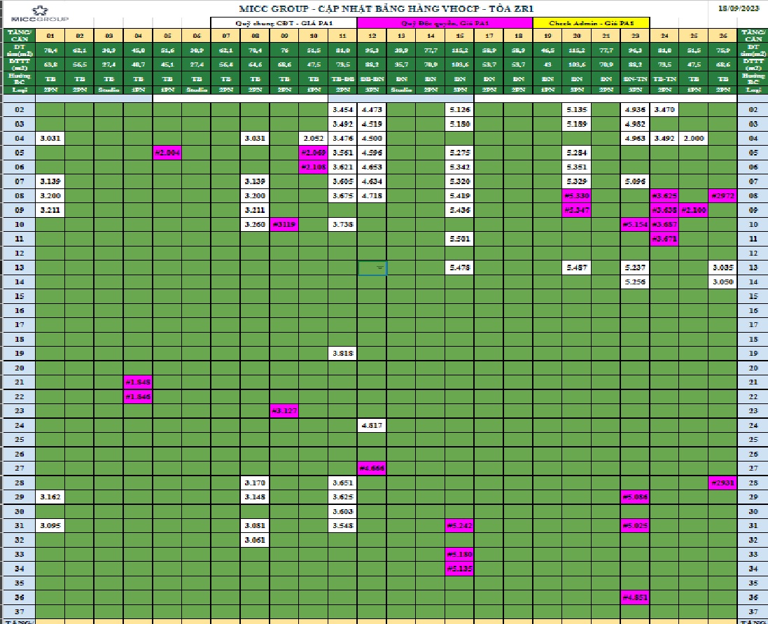768x624 pixels.
Task: Click the cell showing 3.548
Action: (342, 525)
